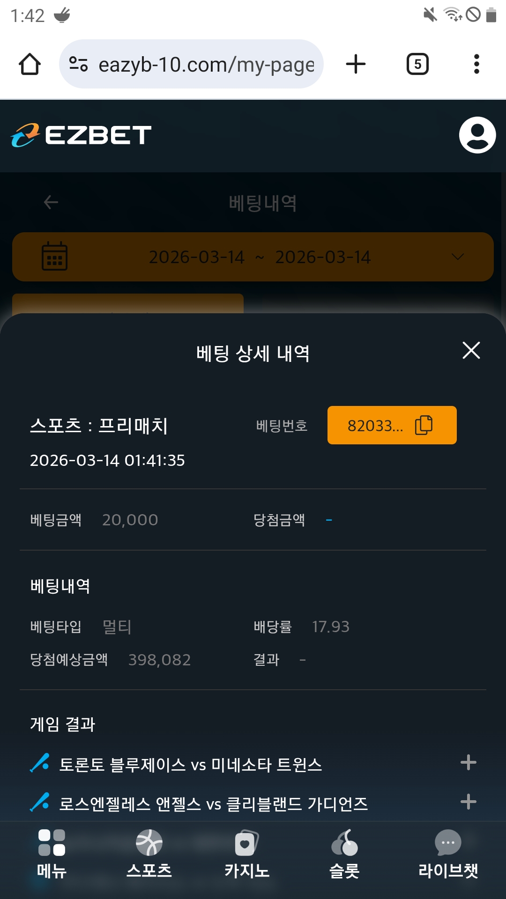Open site info icon in address bar
Screen dimensions: 506x899
click(78, 64)
